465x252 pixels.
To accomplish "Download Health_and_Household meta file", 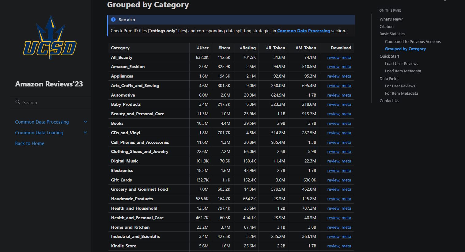I will tap(346, 208).
